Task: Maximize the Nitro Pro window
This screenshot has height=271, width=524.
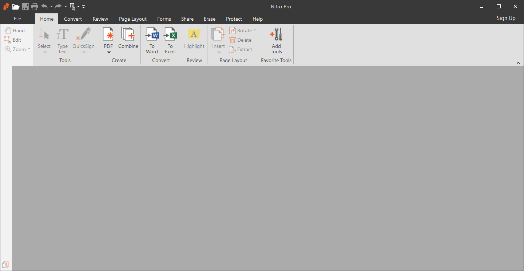Action: click(499, 7)
